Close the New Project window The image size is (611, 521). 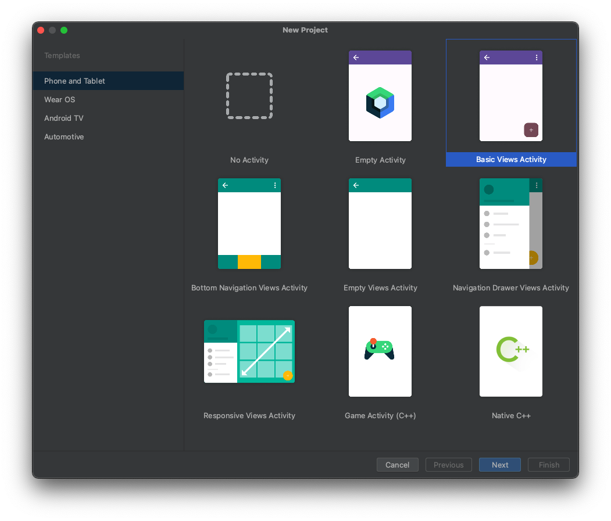(x=41, y=30)
